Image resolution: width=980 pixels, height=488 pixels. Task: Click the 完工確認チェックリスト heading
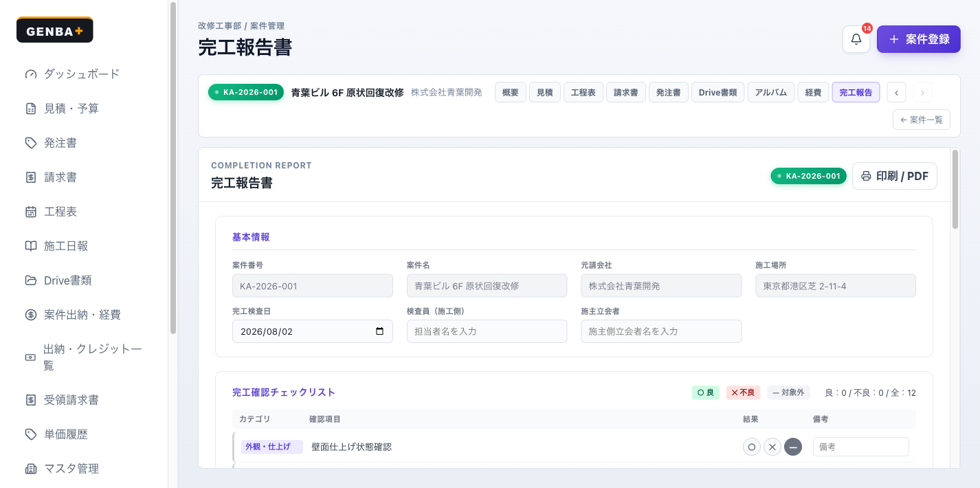click(284, 392)
